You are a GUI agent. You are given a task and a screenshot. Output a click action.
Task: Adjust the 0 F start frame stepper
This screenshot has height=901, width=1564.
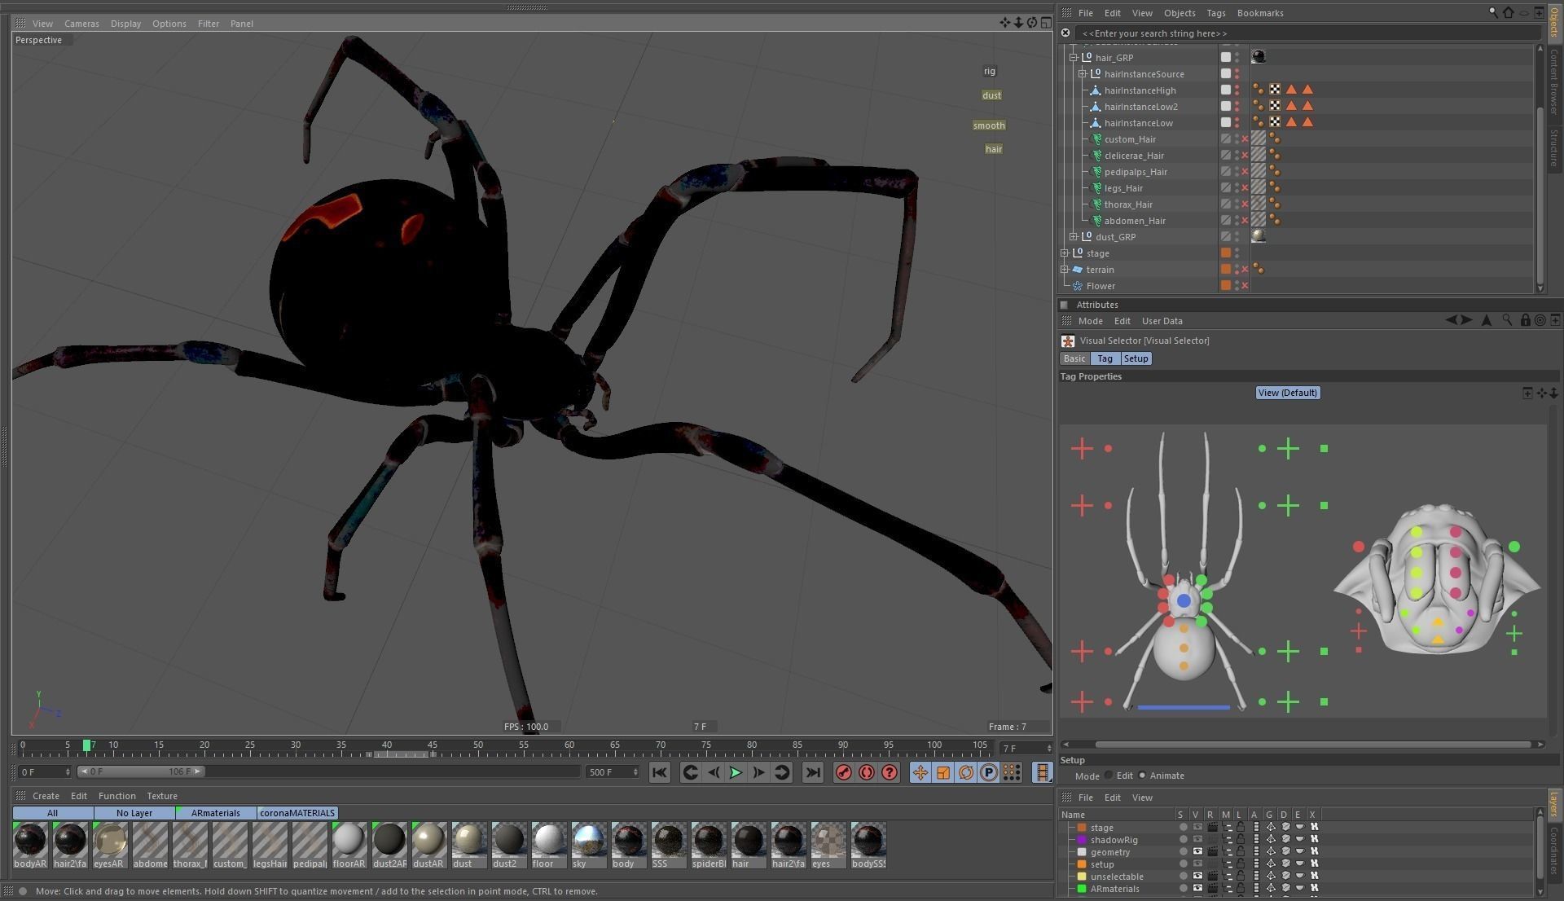click(67, 772)
